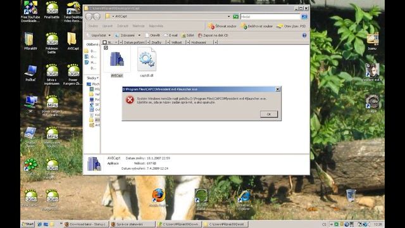Image resolution: width=405 pixels, height=228 pixels.
Task: Select Plocha in the folder tree
Action: pyautogui.click(x=93, y=84)
